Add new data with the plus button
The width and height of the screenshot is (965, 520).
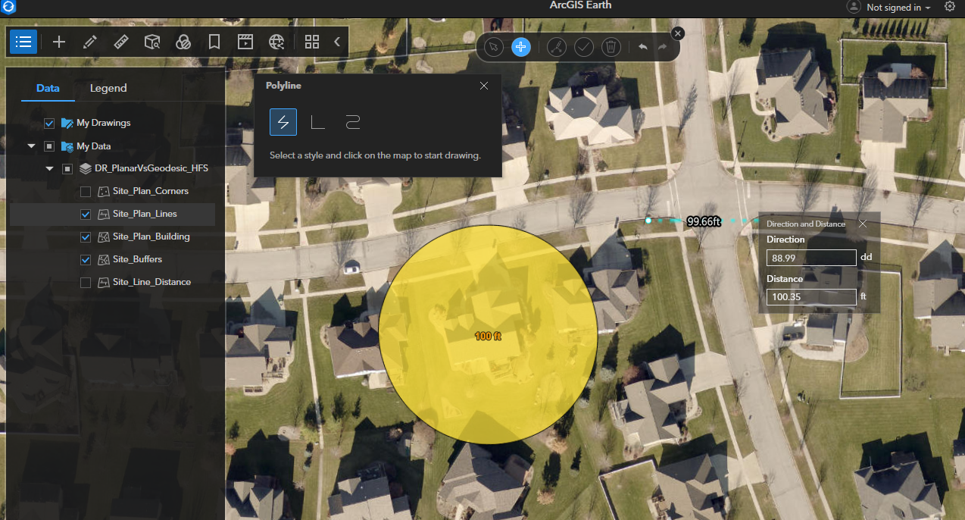(58, 42)
